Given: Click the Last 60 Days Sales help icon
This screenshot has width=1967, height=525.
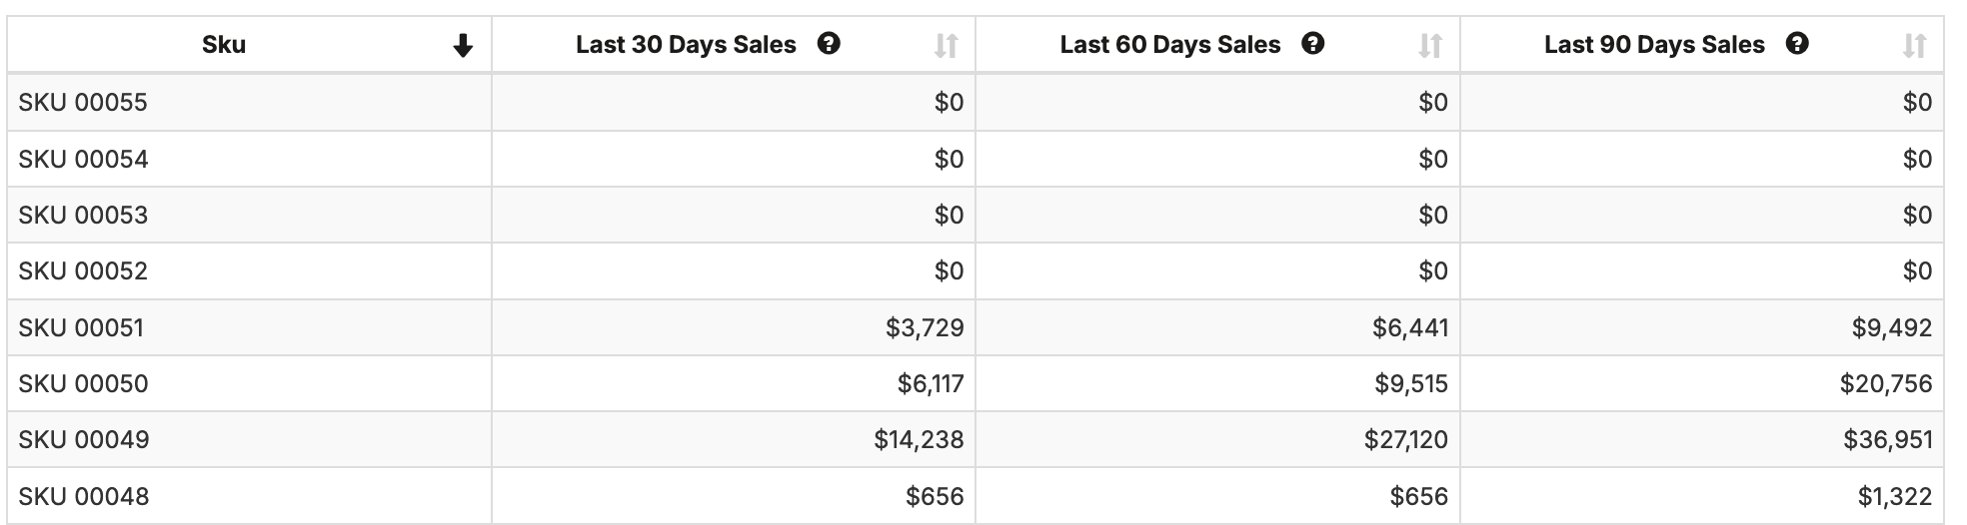Looking at the screenshot, I should (x=1313, y=44).
